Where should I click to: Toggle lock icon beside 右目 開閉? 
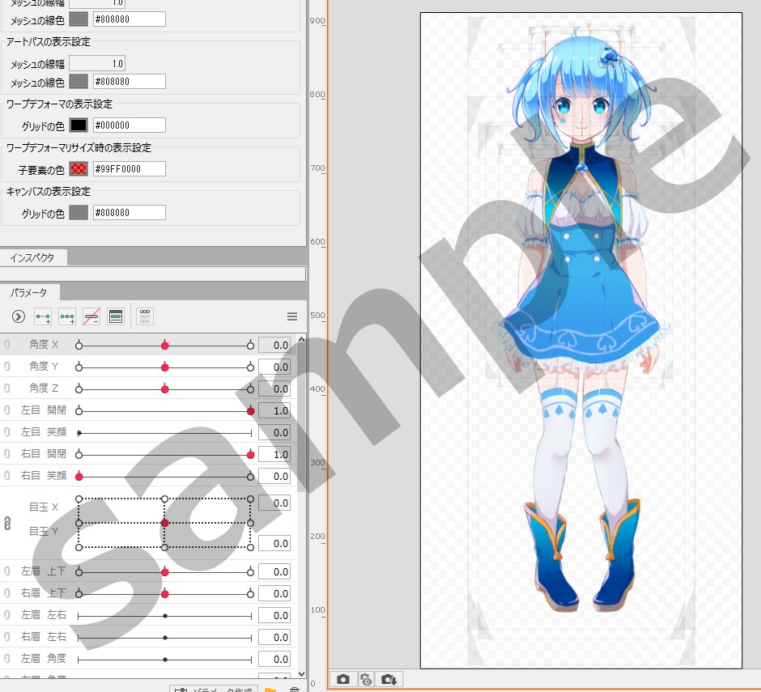click(x=6, y=454)
